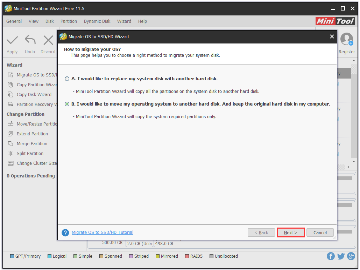Click the Spanned legend color box

(x=101, y=256)
